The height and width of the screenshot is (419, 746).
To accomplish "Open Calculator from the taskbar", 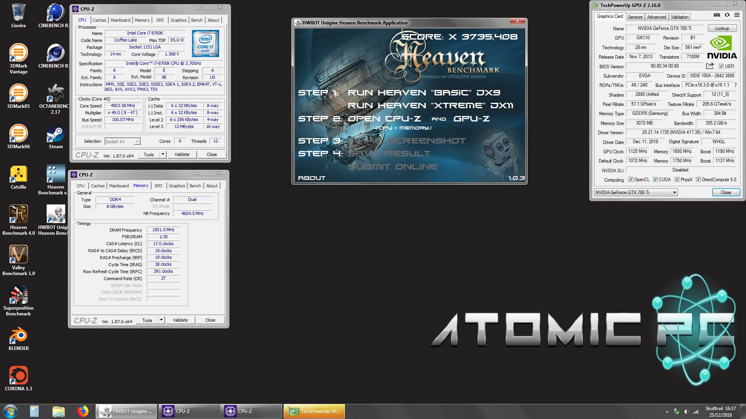I will [34, 411].
